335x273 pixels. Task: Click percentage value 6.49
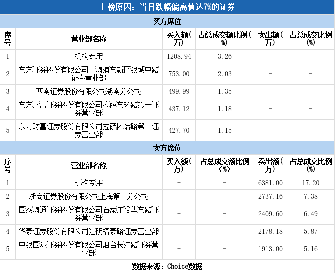pyautogui.click(x=311, y=214)
